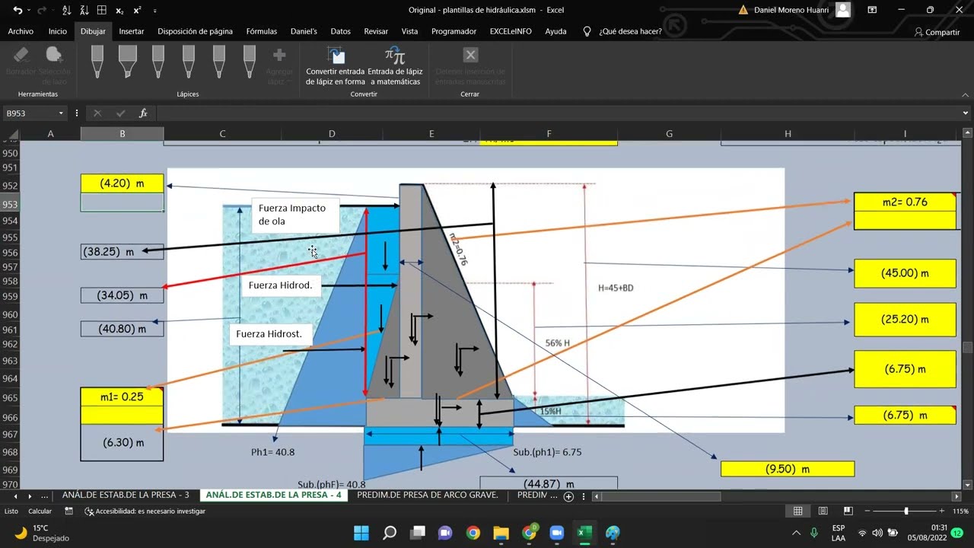Click the vertical scrollbar thumb

(x=967, y=348)
